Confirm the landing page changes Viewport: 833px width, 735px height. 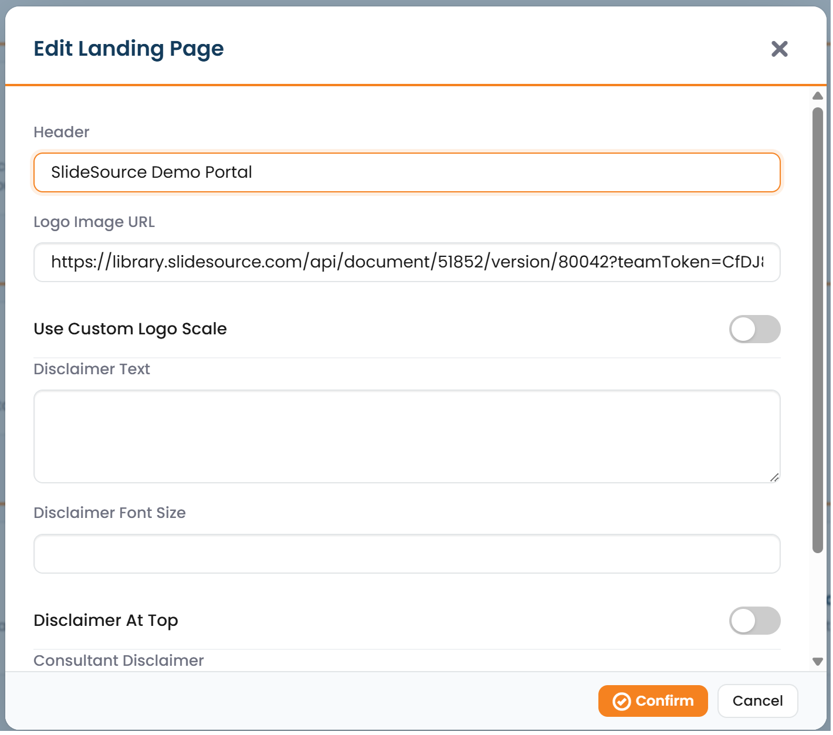[x=653, y=701]
